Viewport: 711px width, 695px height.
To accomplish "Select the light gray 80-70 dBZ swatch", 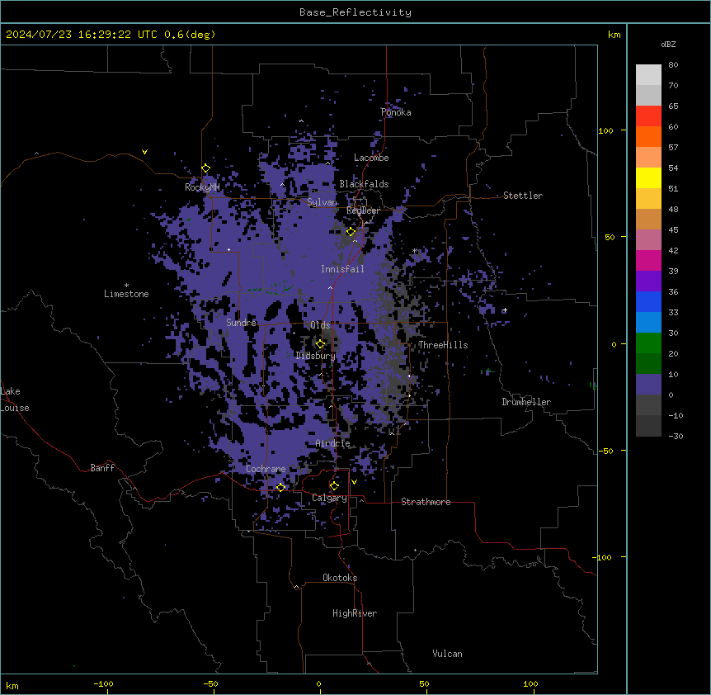I will 648,75.
